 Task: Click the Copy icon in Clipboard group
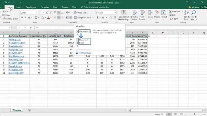click(4, 15)
